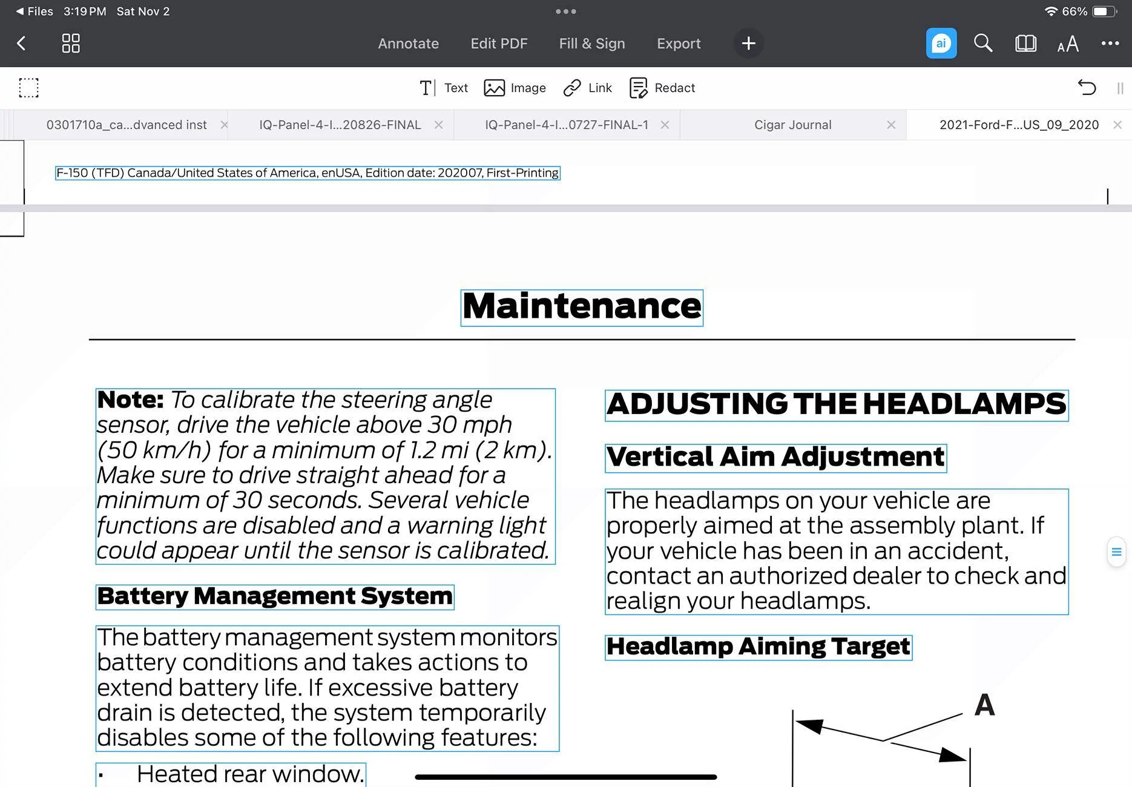Close the IQ-Panel-4-I...20826-FINAL tab
Screen dimensions: 1132x787
tap(439, 125)
